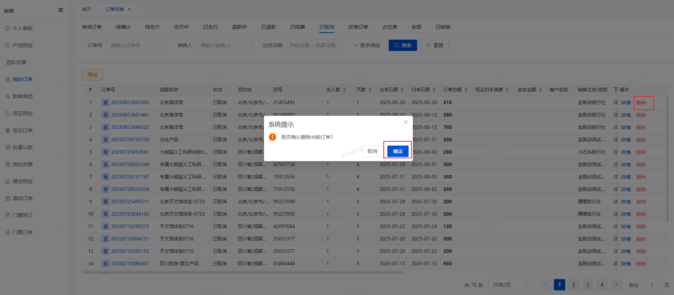The width and height of the screenshot is (674, 295).
Task: Click inside the 订单号 input field
Action: (134, 45)
